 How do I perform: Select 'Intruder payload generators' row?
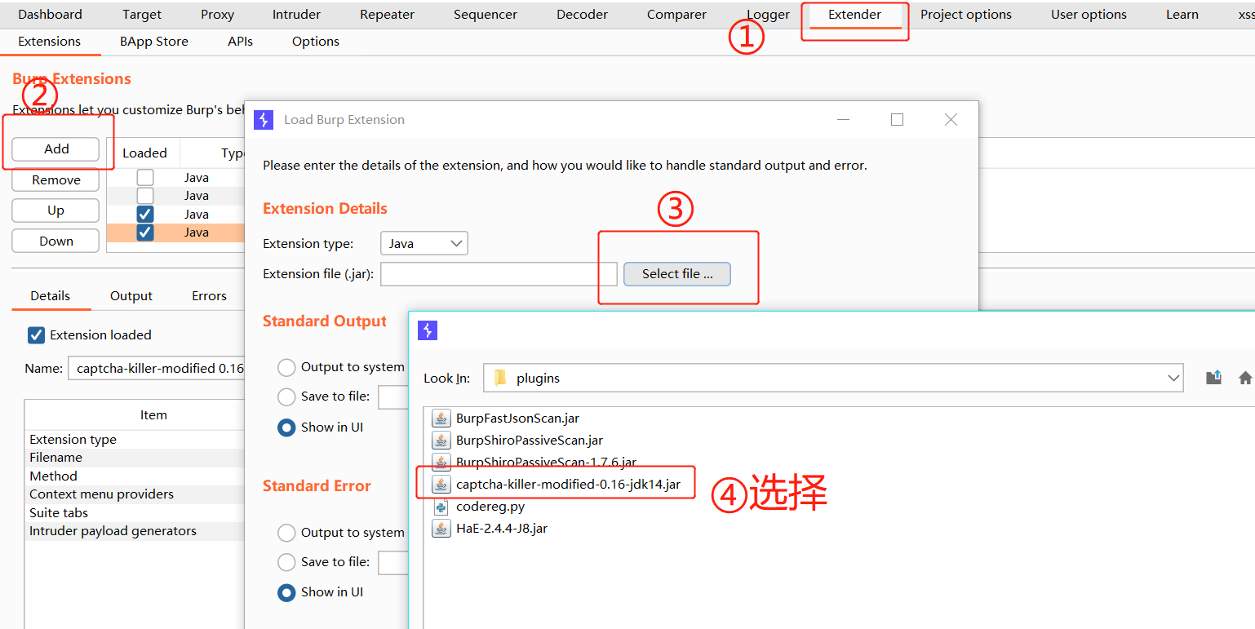[x=135, y=531]
